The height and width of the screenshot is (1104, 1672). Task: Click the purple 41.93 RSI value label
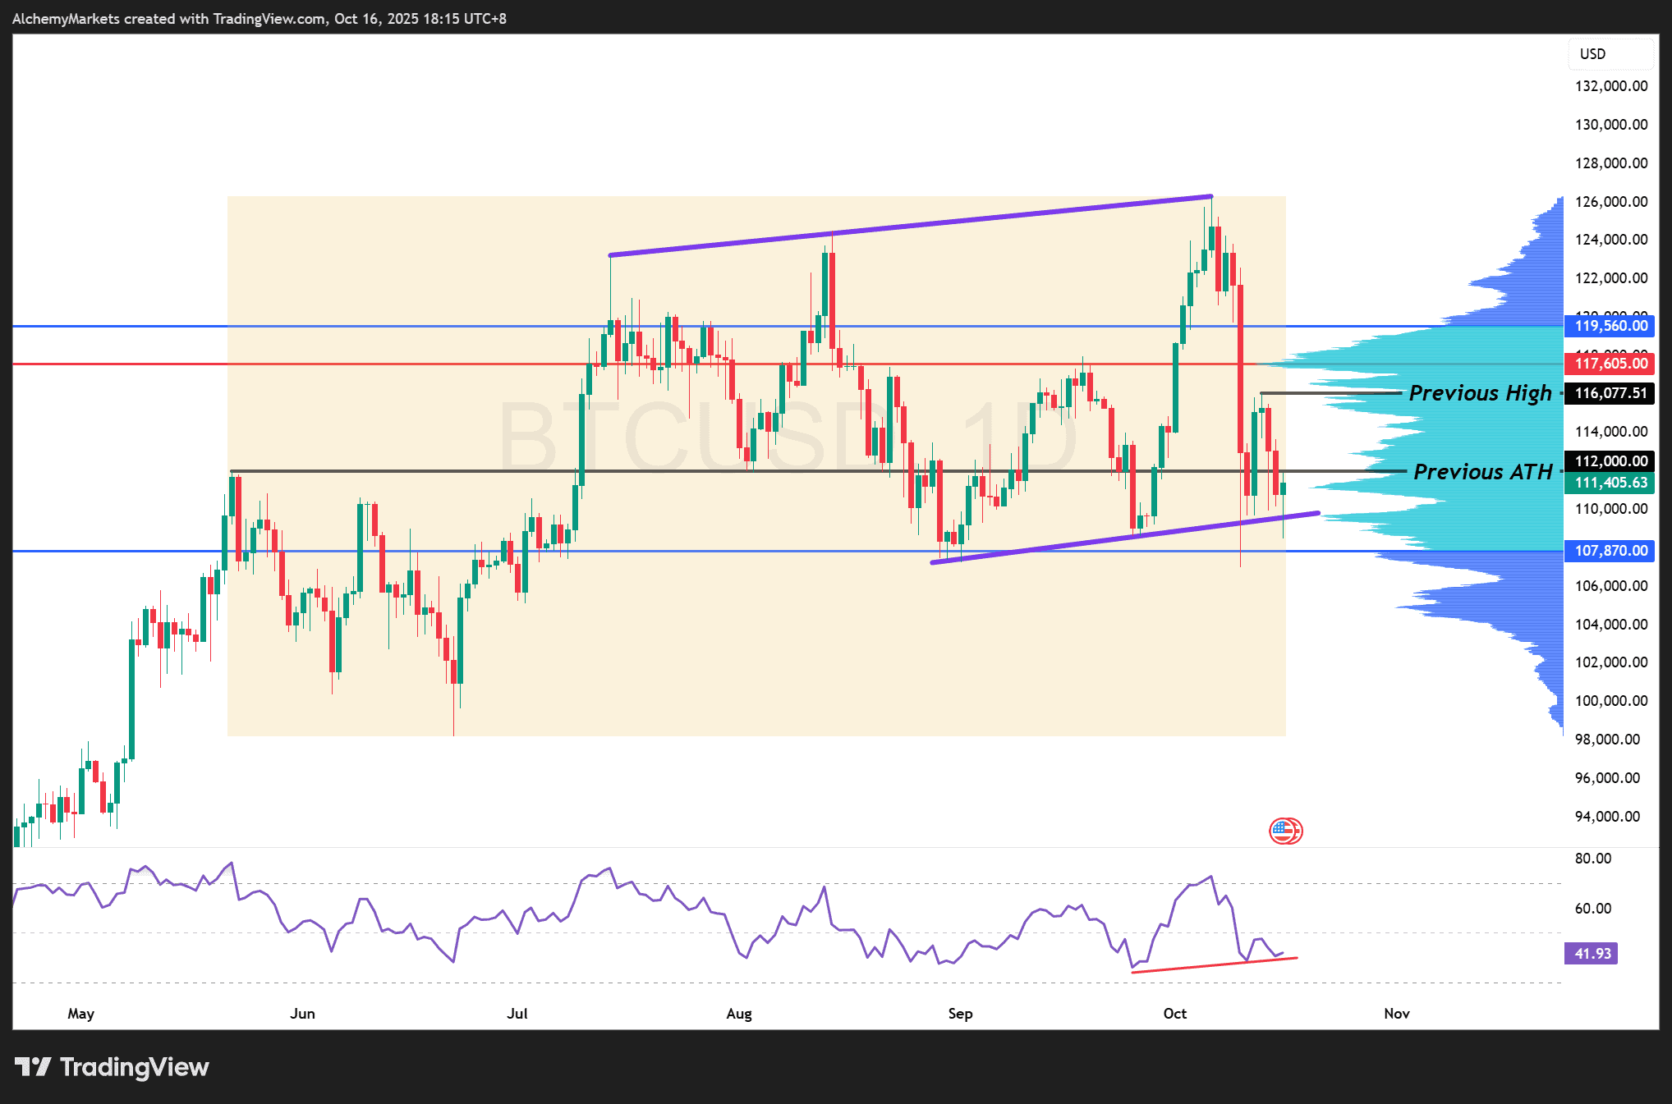[x=1592, y=954]
